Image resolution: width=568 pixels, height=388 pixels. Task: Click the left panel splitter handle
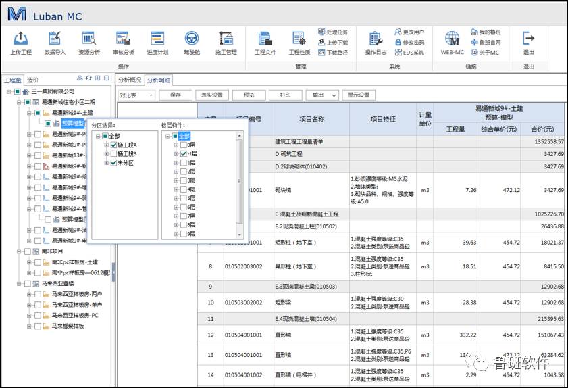(x=113, y=272)
